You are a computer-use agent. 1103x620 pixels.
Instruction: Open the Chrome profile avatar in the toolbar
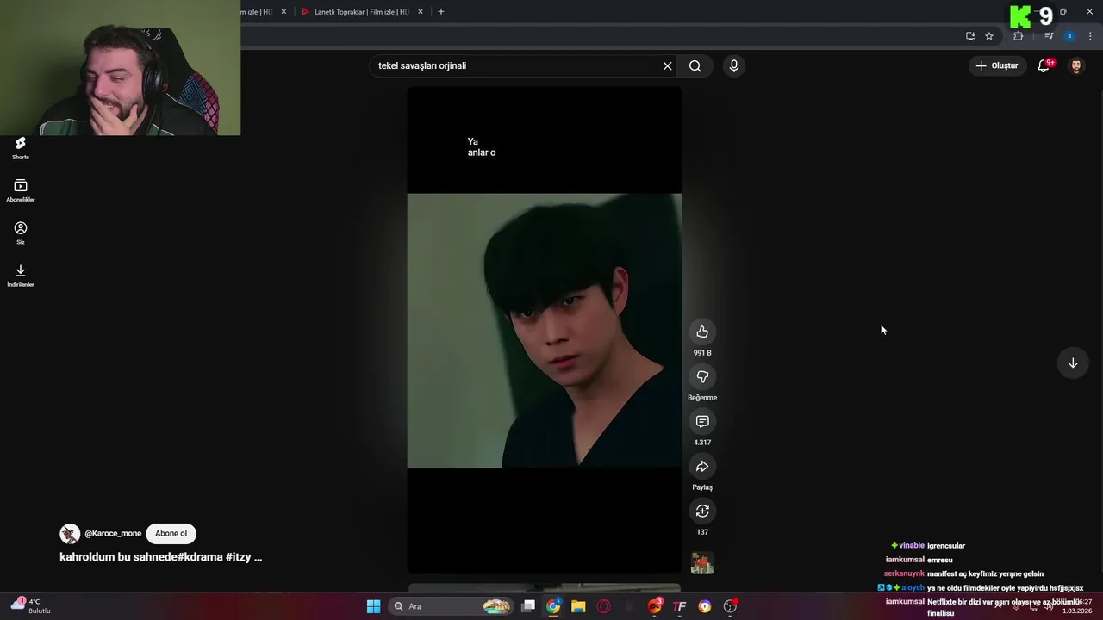[1069, 36]
